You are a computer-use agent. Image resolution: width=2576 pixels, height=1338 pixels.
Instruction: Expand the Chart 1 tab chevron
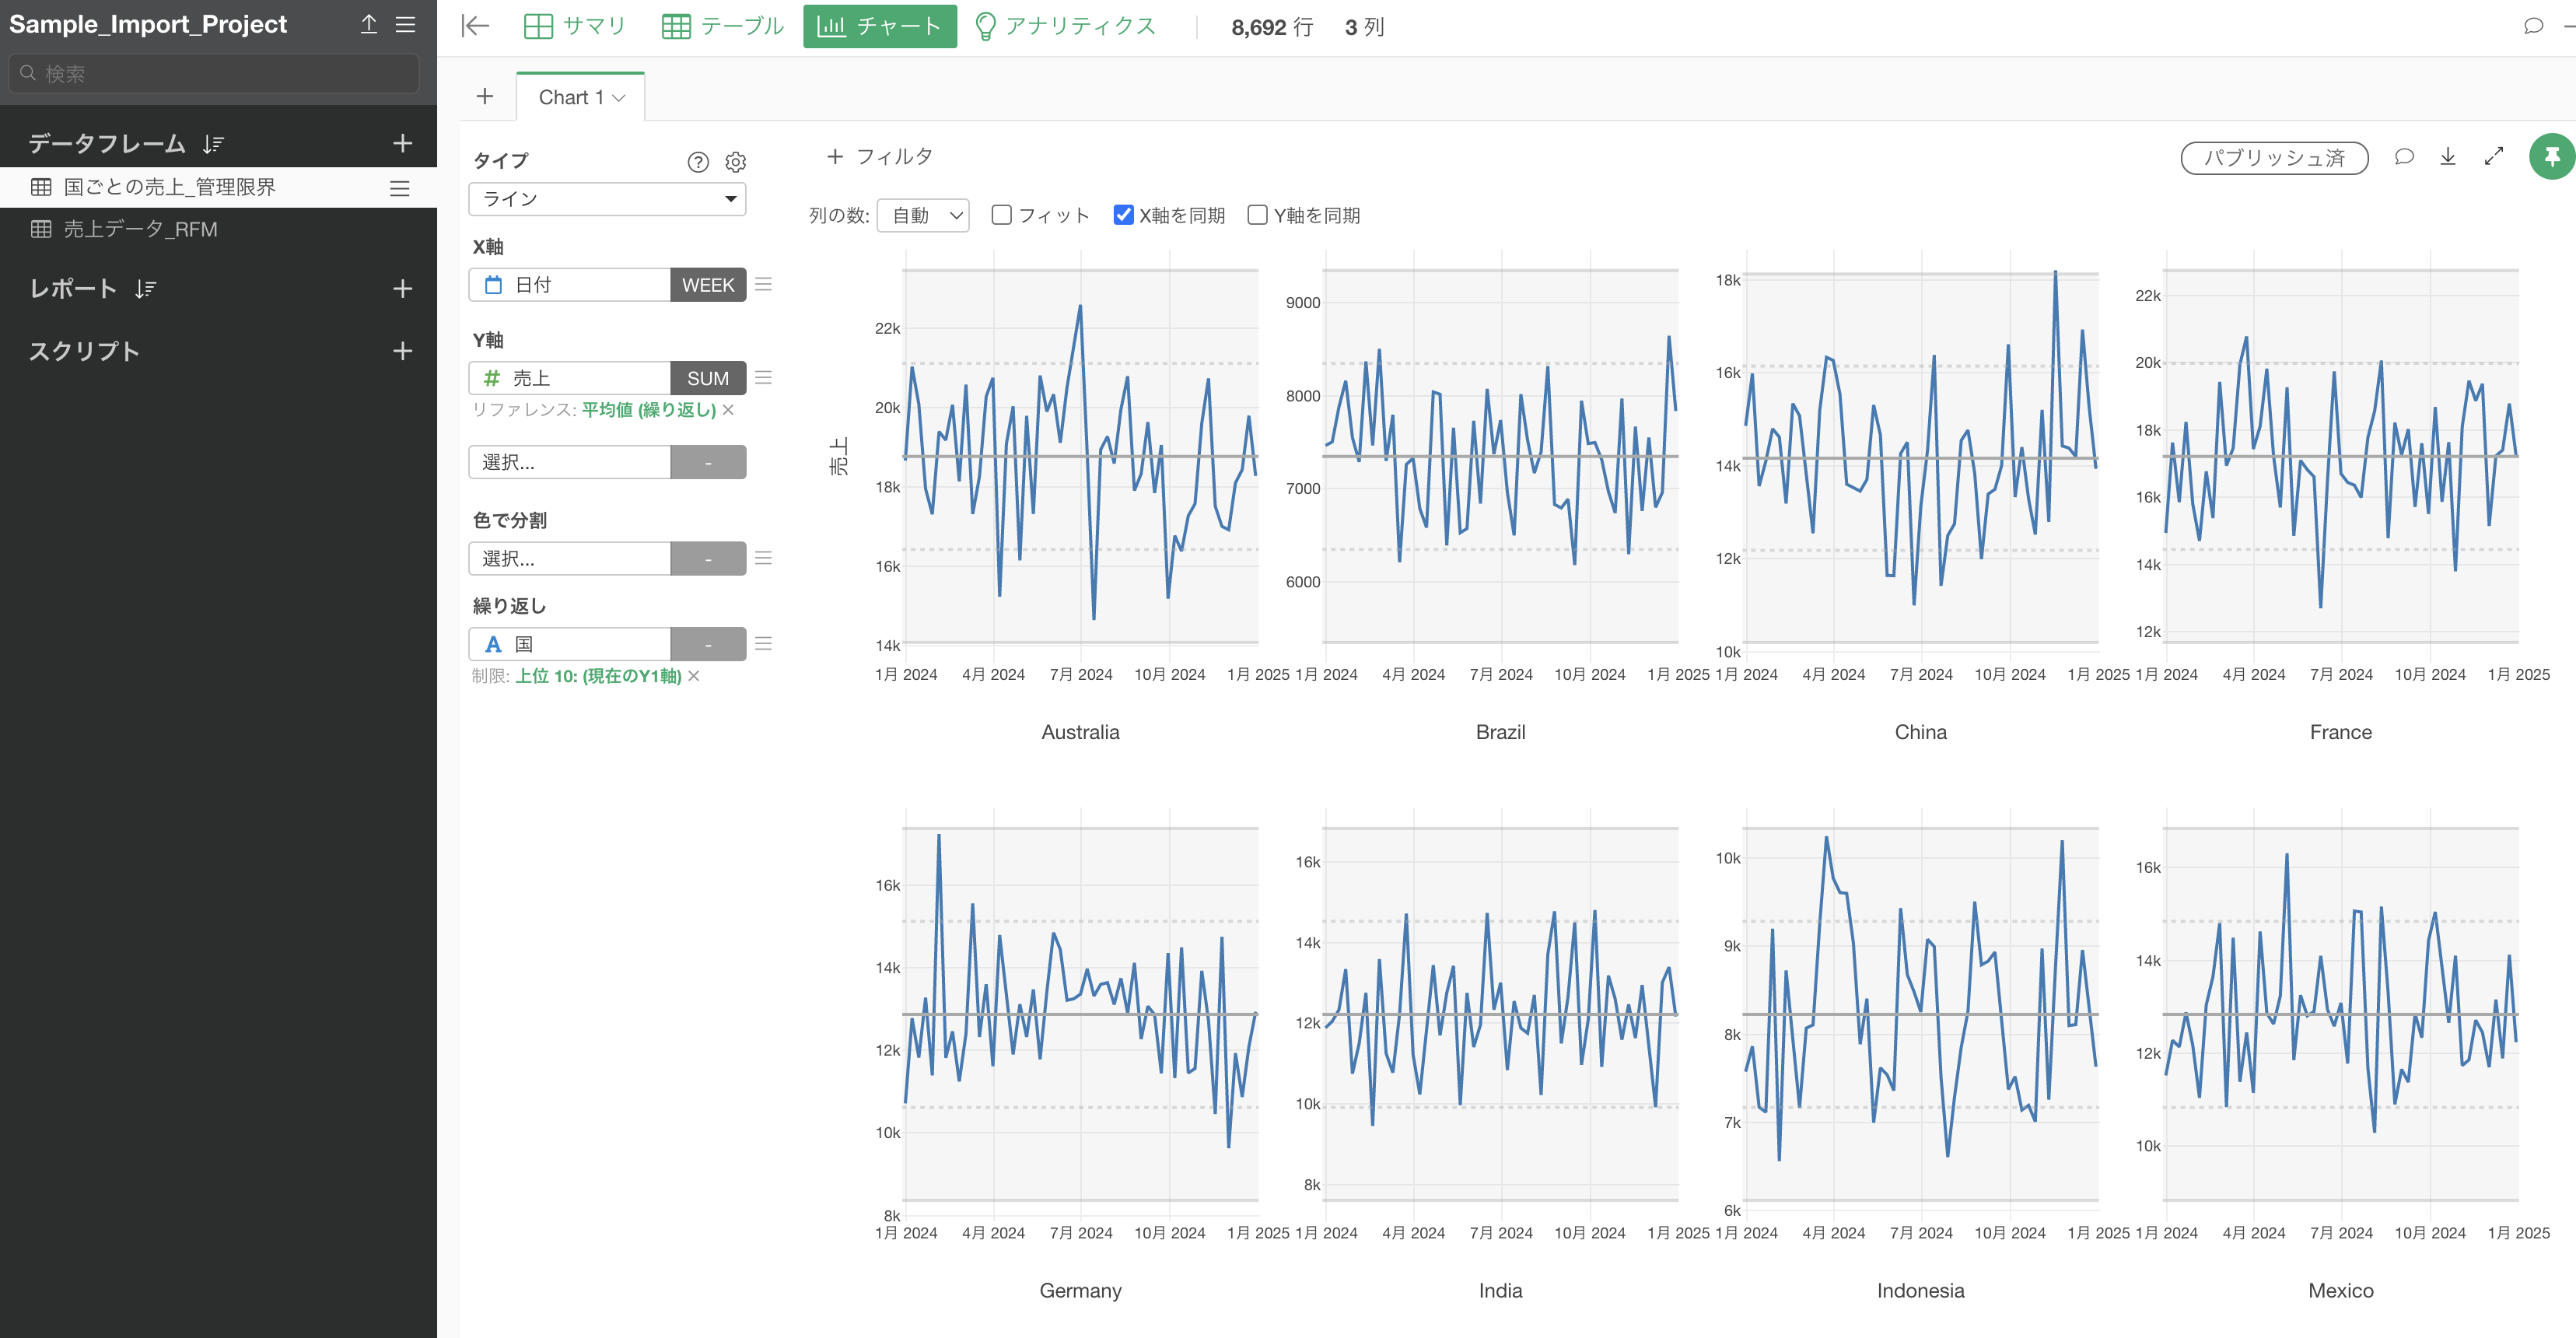(x=619, y=98)
